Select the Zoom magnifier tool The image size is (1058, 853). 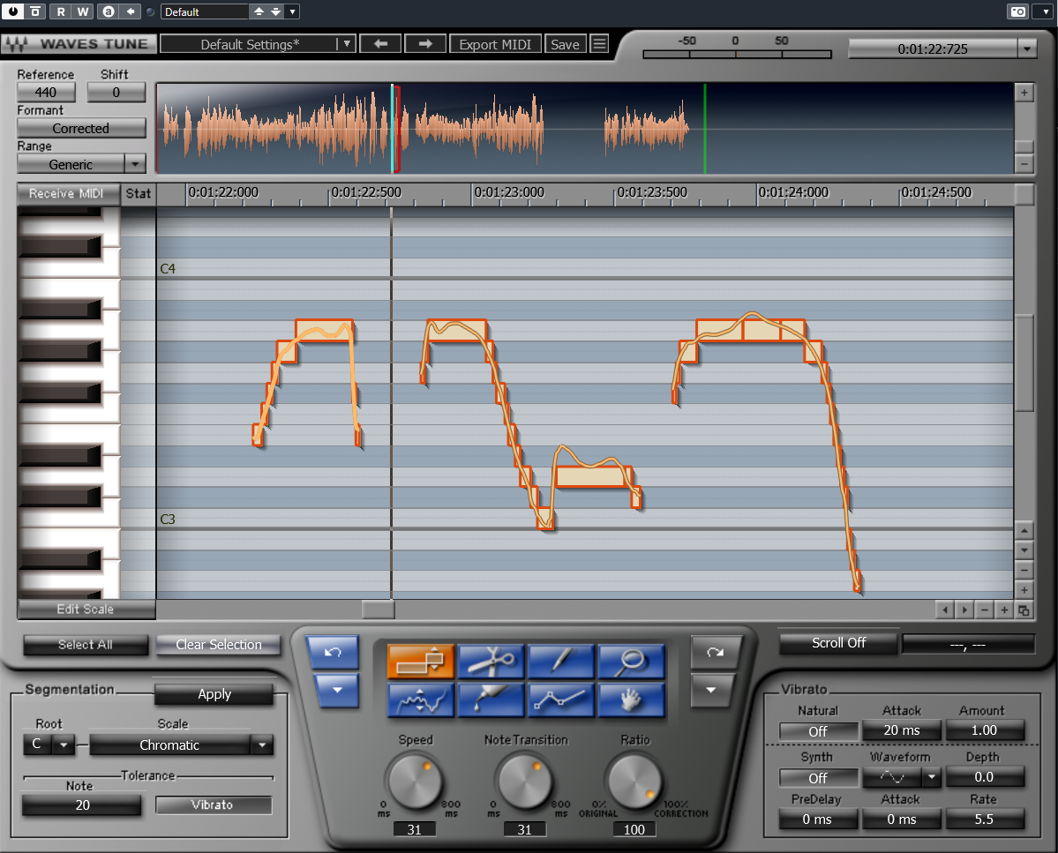click(x=632, y=661)
